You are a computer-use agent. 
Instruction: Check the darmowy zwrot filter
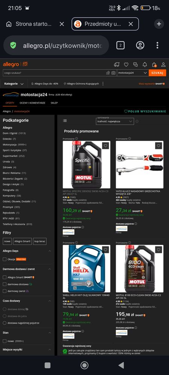(x=5, y=291)
